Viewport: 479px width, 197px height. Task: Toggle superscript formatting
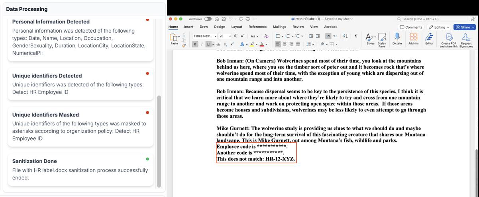(x=232, y=44)
